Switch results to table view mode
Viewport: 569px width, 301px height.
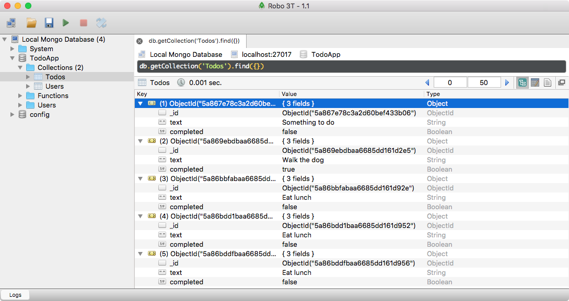coord(535,82)
